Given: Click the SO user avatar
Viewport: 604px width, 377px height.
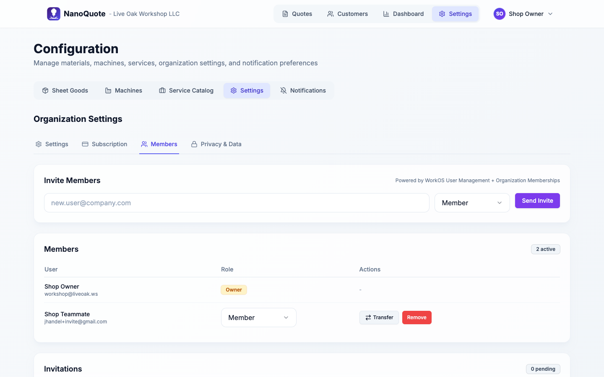Looking at the screenshot, I should [499, 14].
